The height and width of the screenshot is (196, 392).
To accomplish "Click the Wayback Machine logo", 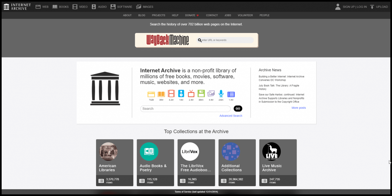I will pos(168,40).
